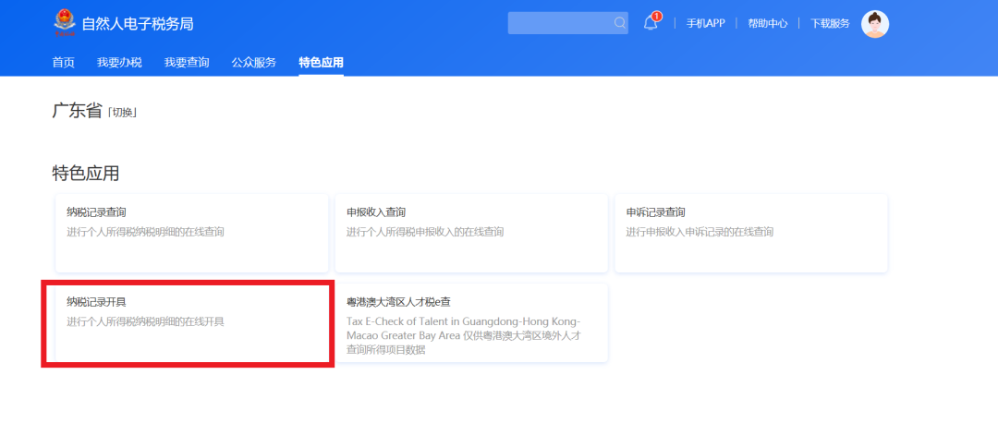Viewport: 998px width, 435px height.
Task: Click the Tax E-Check of Talent description
Action: click(x=464, y=335)
